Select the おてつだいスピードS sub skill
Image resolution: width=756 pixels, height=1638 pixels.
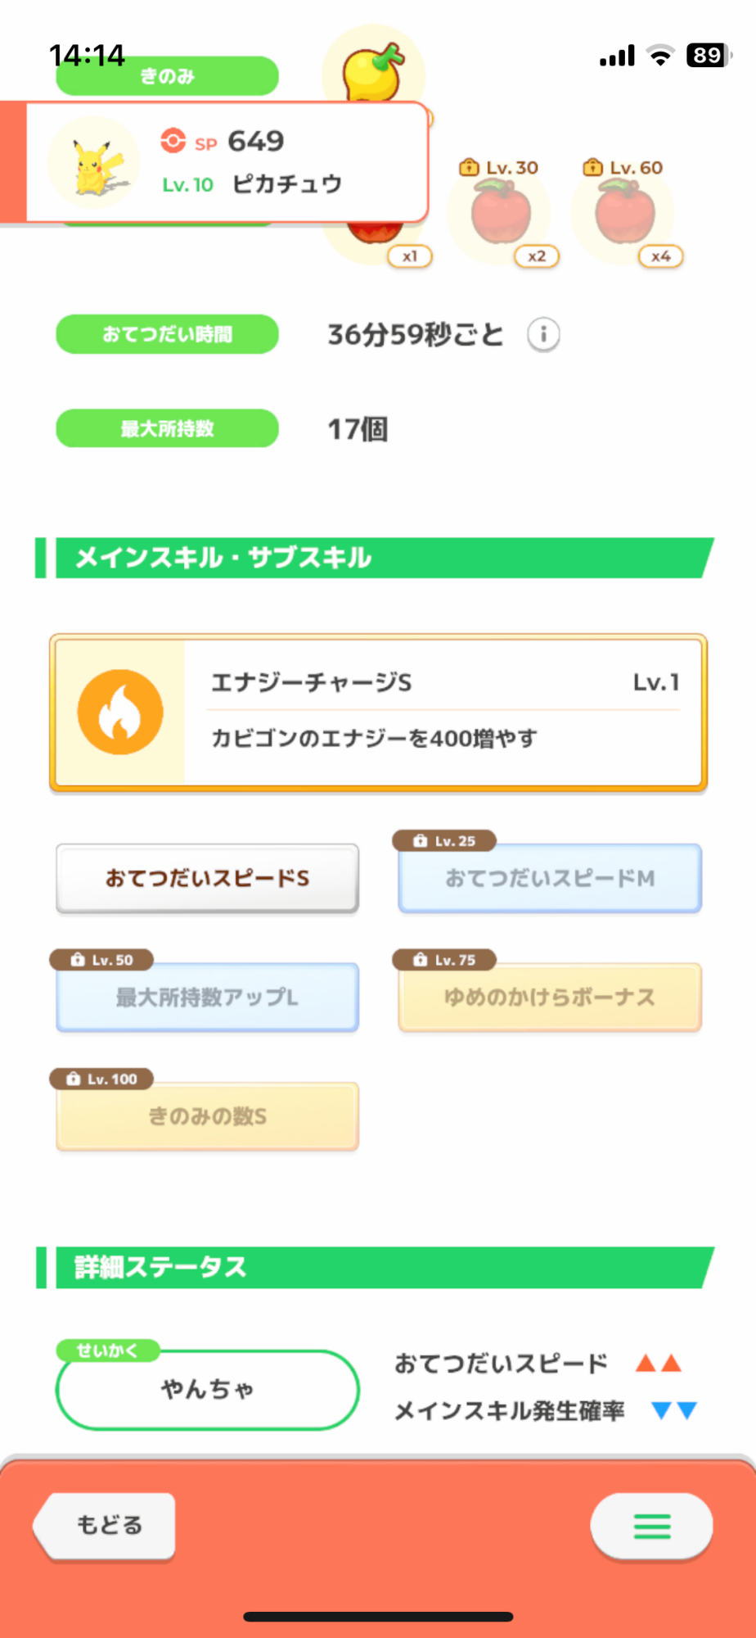(x=207, y=878)
